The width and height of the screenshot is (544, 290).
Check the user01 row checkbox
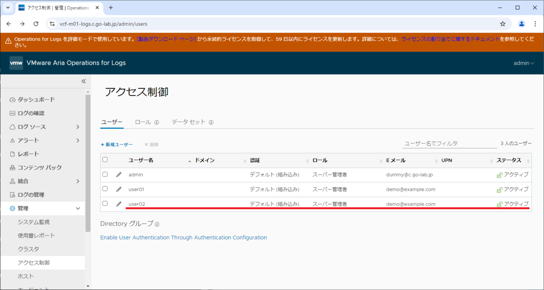105,189
